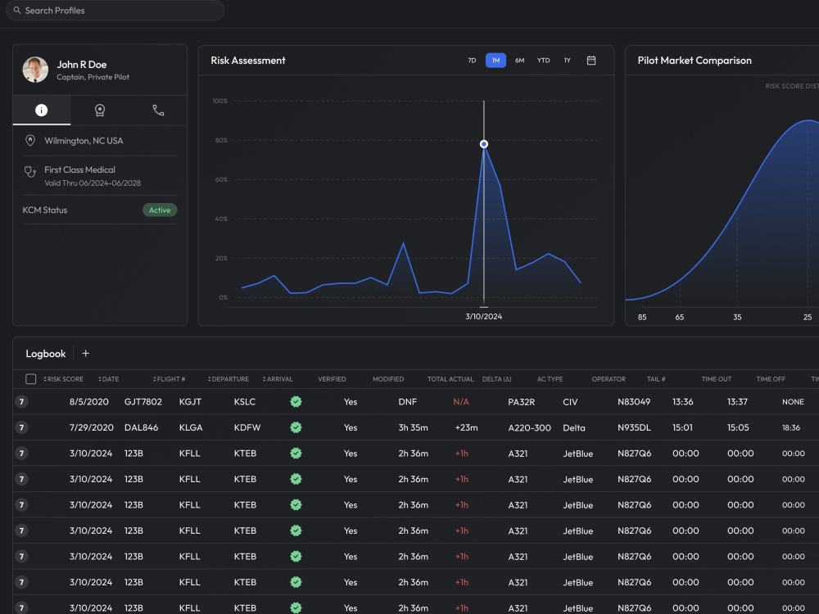Select the 7D time range

(x=472, y=61)
